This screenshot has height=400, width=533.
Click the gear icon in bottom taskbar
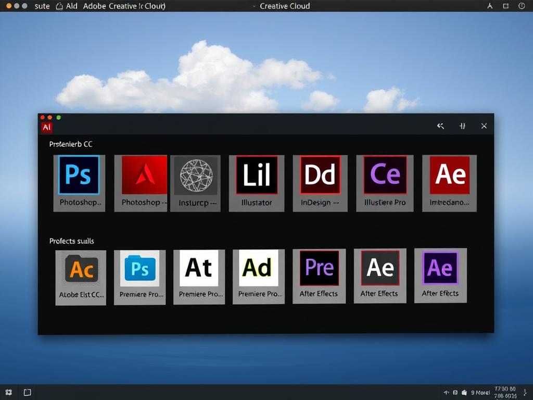tap(9, 392)
